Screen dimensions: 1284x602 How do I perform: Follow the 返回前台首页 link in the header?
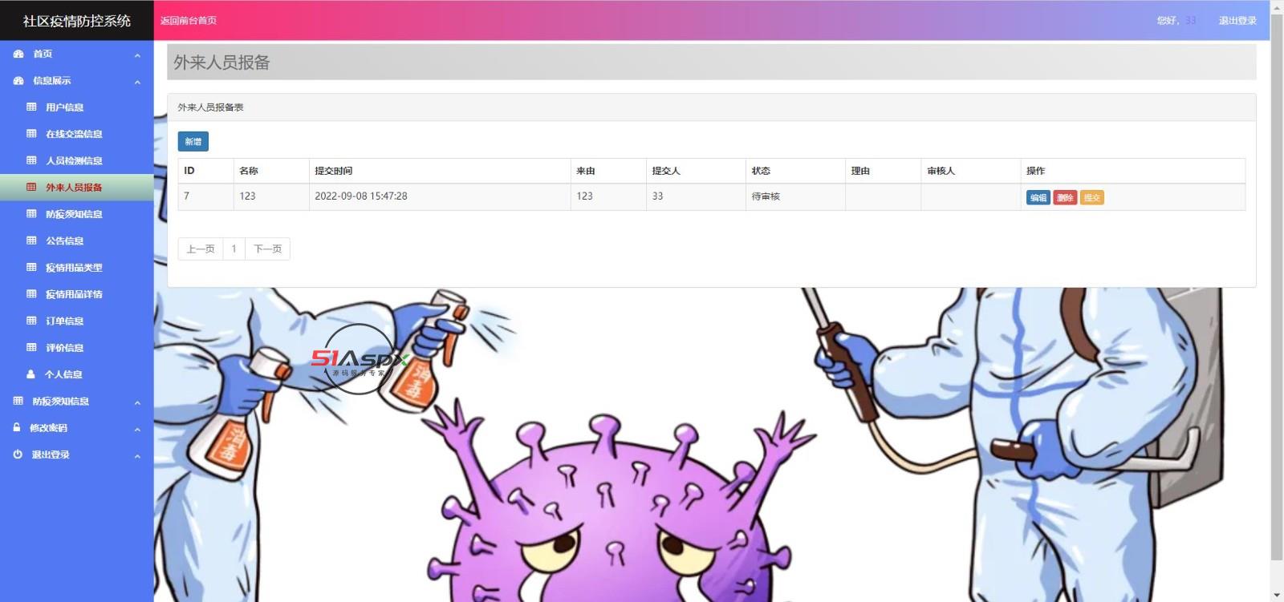189,20
